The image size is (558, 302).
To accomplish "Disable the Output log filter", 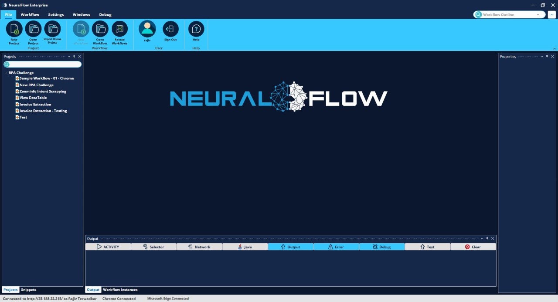I will click(x=291, y=247).
